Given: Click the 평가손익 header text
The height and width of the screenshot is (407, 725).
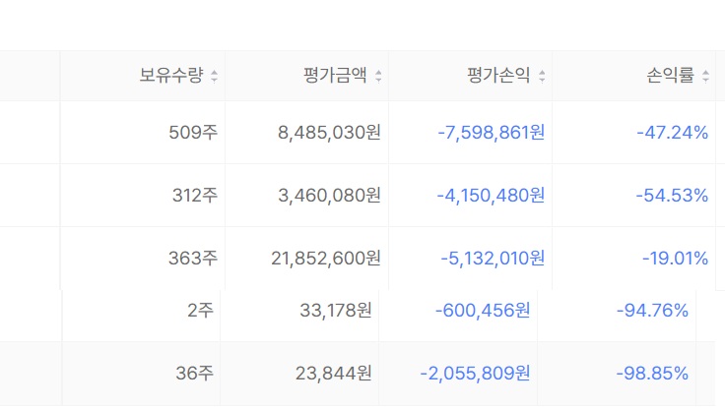Looking at the screenshot, I should pyautogui.click(x=498, y=76).
